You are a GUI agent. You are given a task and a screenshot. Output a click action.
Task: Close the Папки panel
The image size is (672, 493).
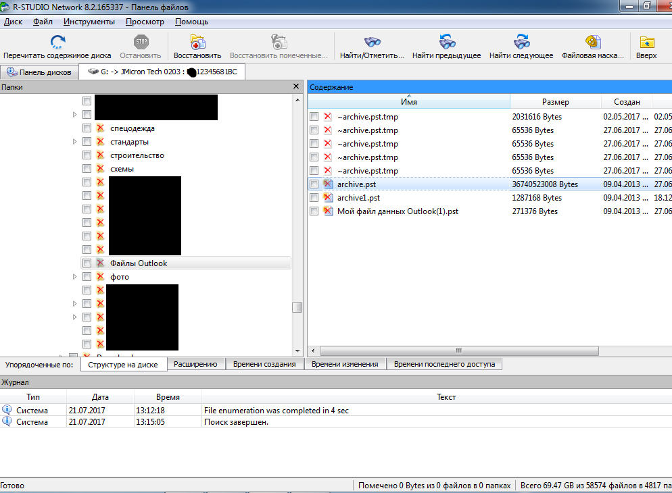pyautogui.click(x=295, y=86)
